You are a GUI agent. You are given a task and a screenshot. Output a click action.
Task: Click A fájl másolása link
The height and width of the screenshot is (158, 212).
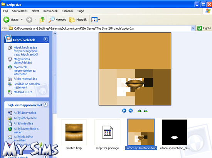(24, 123)
